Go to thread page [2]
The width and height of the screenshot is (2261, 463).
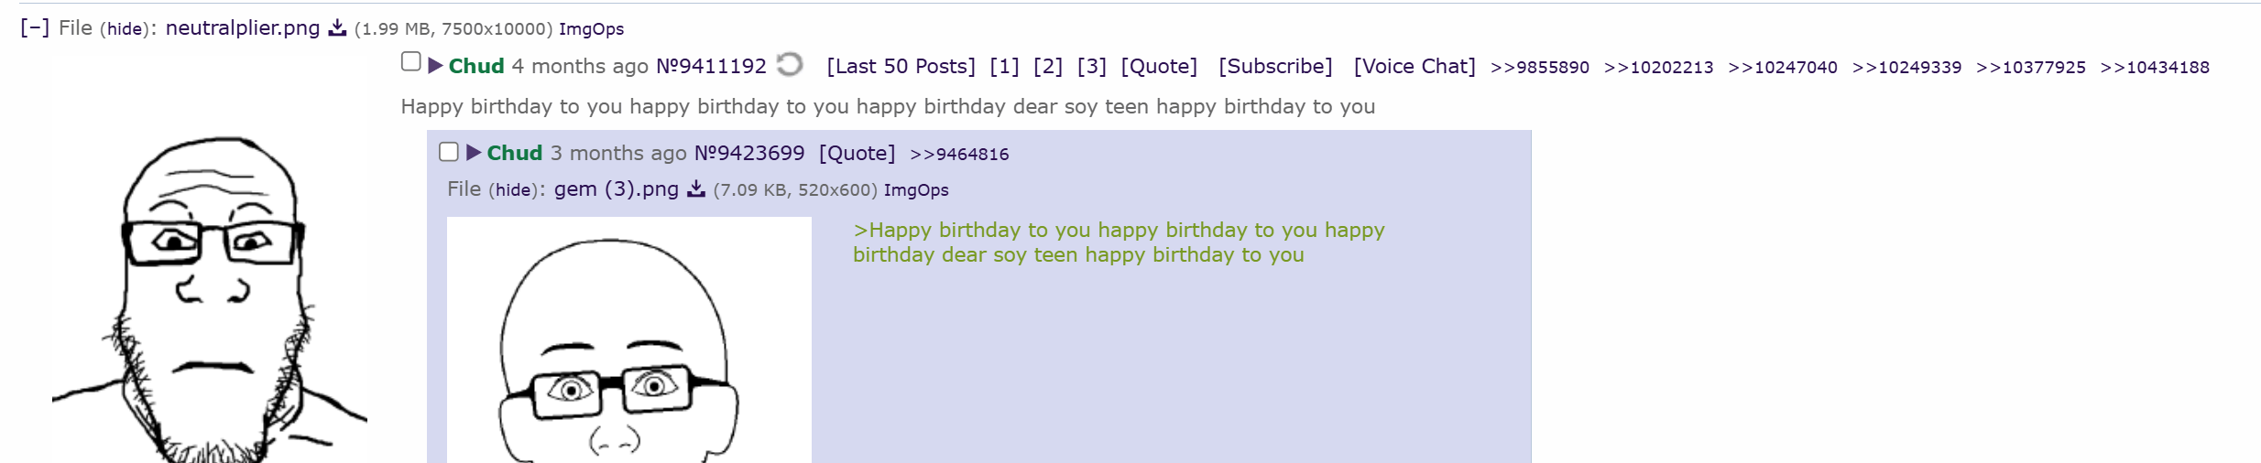[x=1047, y=67]
